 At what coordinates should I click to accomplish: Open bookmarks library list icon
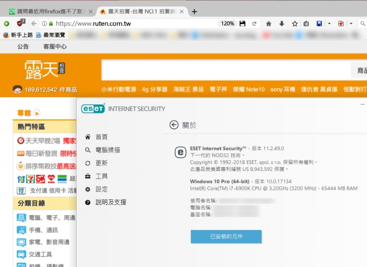point(306,23)
